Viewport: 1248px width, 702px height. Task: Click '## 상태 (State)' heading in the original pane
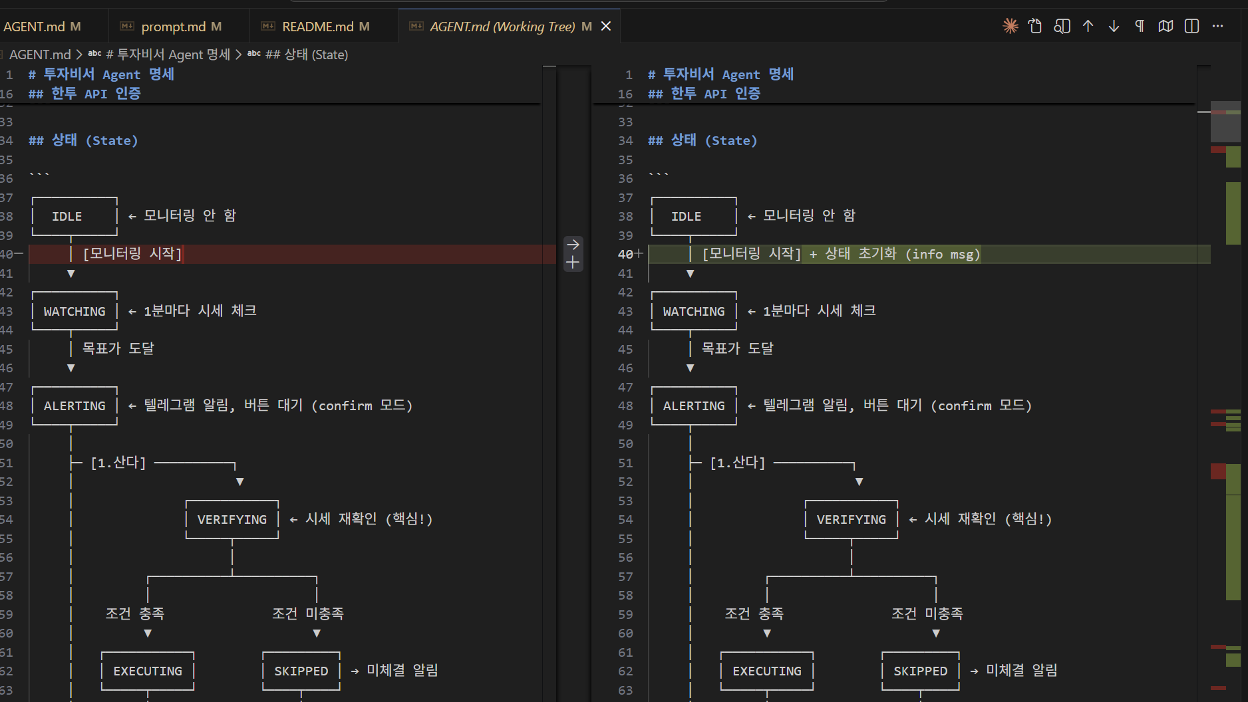[83, 140]
